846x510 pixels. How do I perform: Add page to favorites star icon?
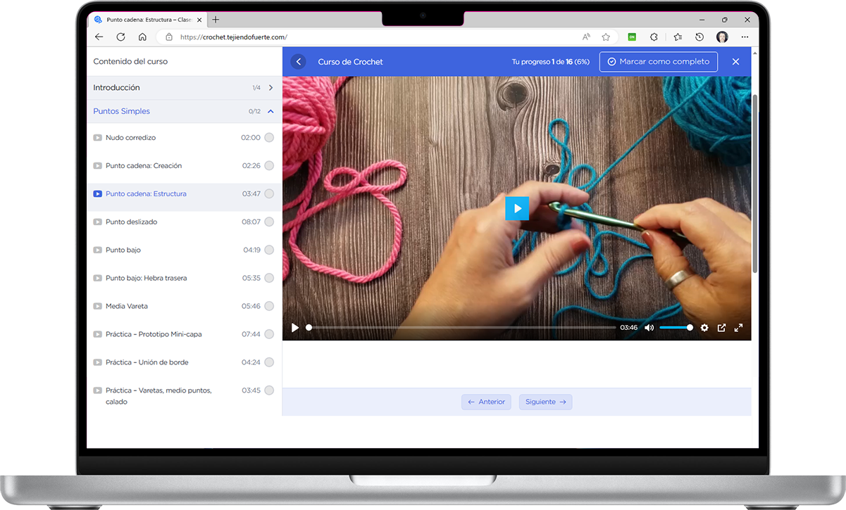tap(606, 37)
